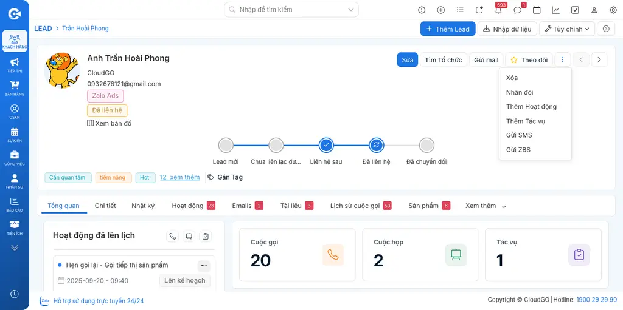Switch to the Nhật ký tab
Viewport: 623px width, 310px height.
tap(143, 206)
